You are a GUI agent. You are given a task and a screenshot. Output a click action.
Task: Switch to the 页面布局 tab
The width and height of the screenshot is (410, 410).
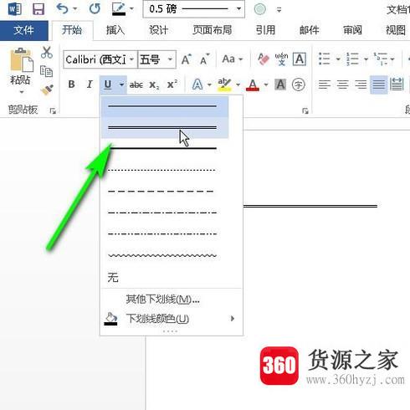coord(212,30)
